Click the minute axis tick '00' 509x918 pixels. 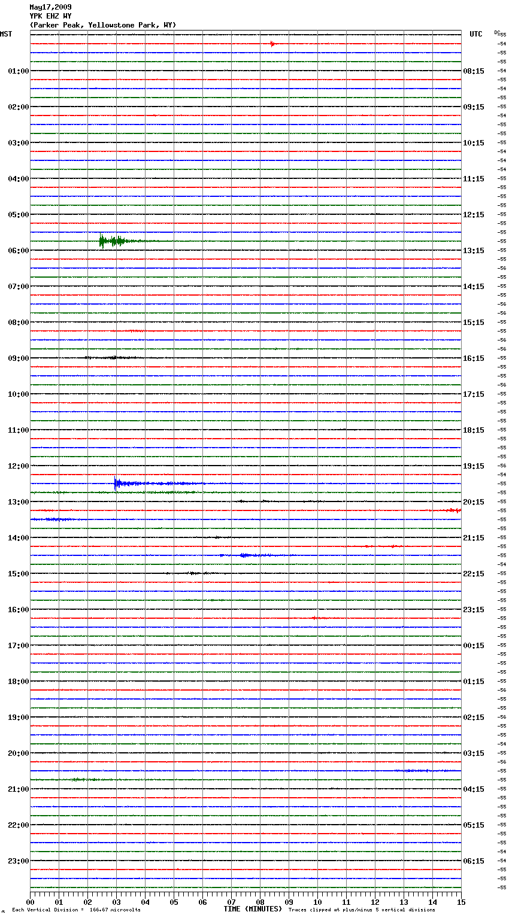point(30,902)
